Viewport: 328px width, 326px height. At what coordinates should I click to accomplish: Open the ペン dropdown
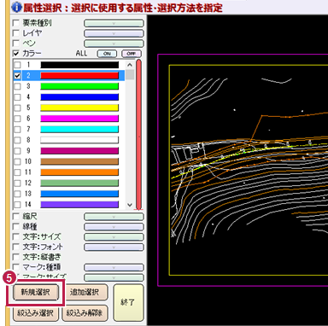coord(114,44)
